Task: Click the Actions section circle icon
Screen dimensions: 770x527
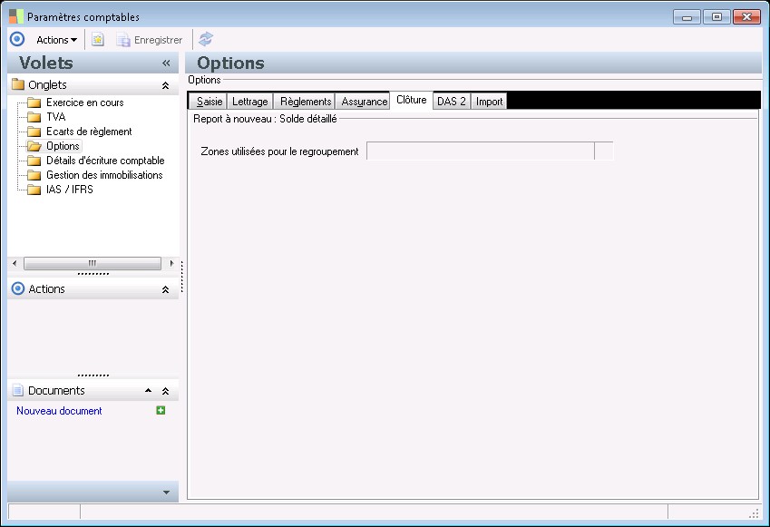Action: (17, 288)
